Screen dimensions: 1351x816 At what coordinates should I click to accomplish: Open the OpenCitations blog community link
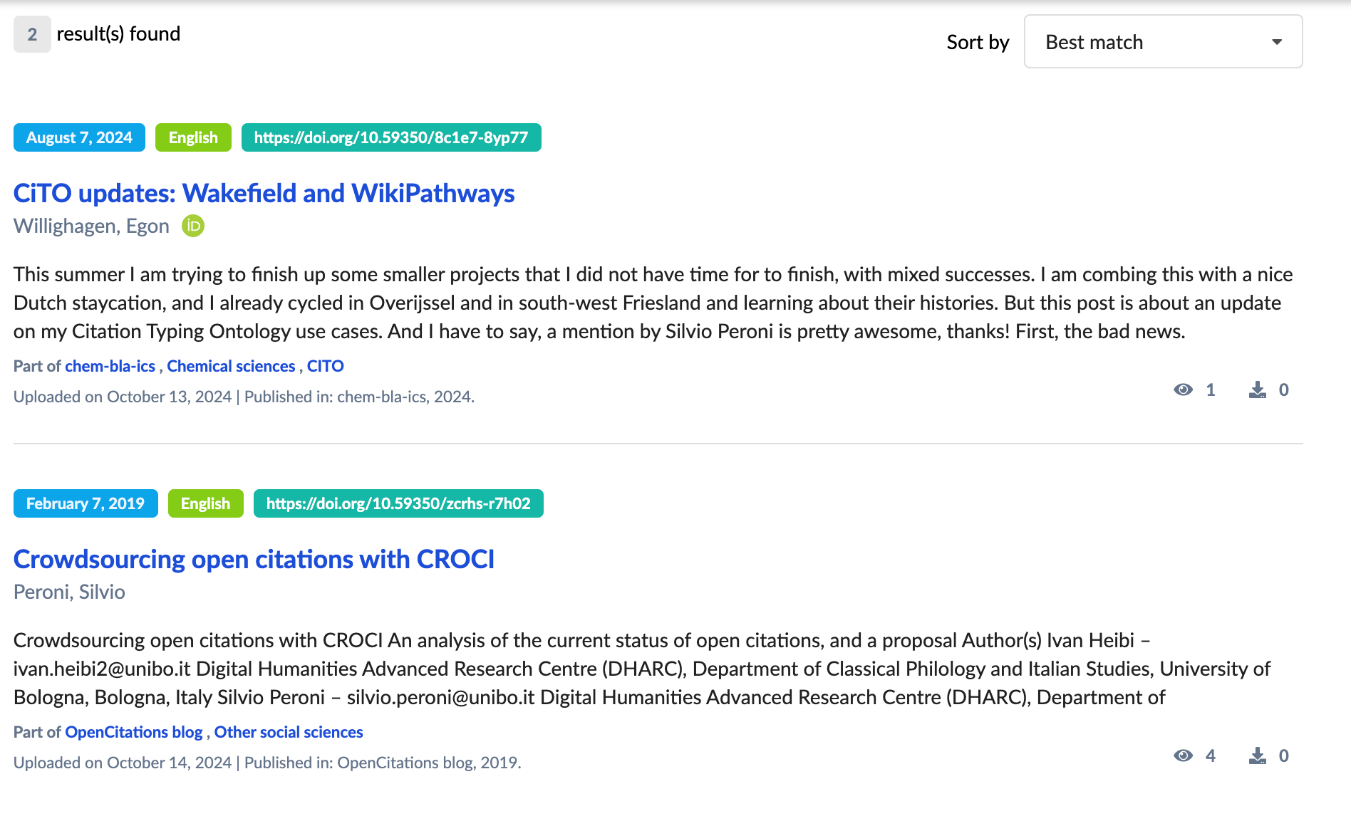point(133,732)
